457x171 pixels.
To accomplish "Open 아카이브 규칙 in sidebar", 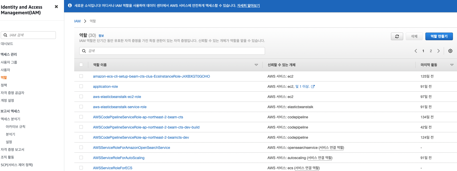I will pos(16,127).
